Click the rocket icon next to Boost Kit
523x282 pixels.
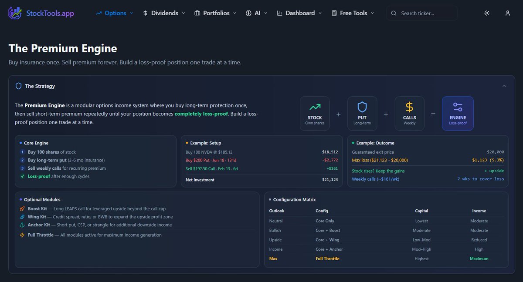[x=22, y=208]
